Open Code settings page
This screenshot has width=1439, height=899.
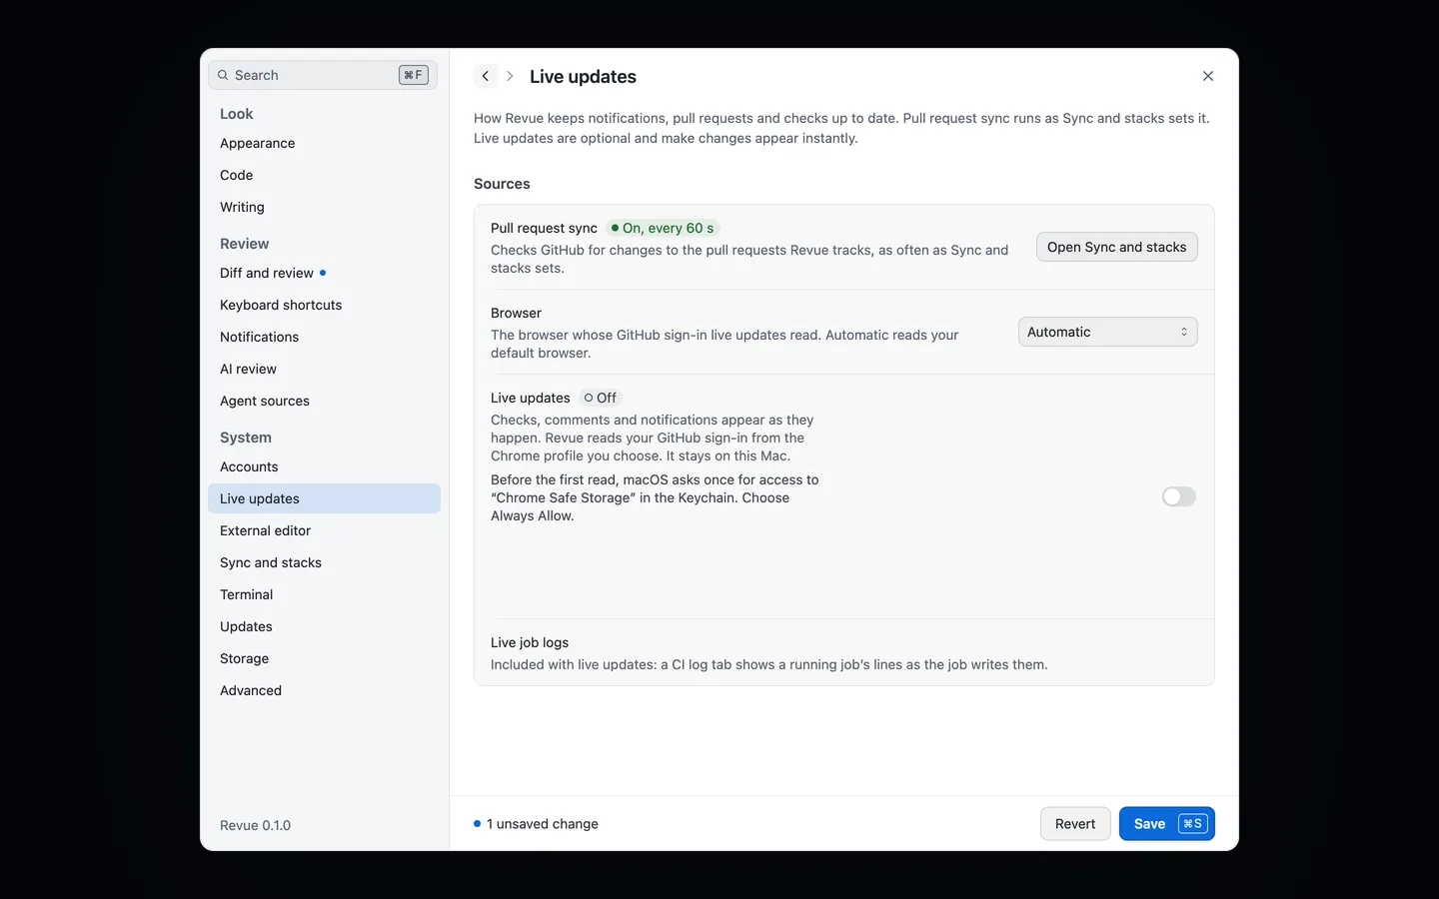point(324,175)
